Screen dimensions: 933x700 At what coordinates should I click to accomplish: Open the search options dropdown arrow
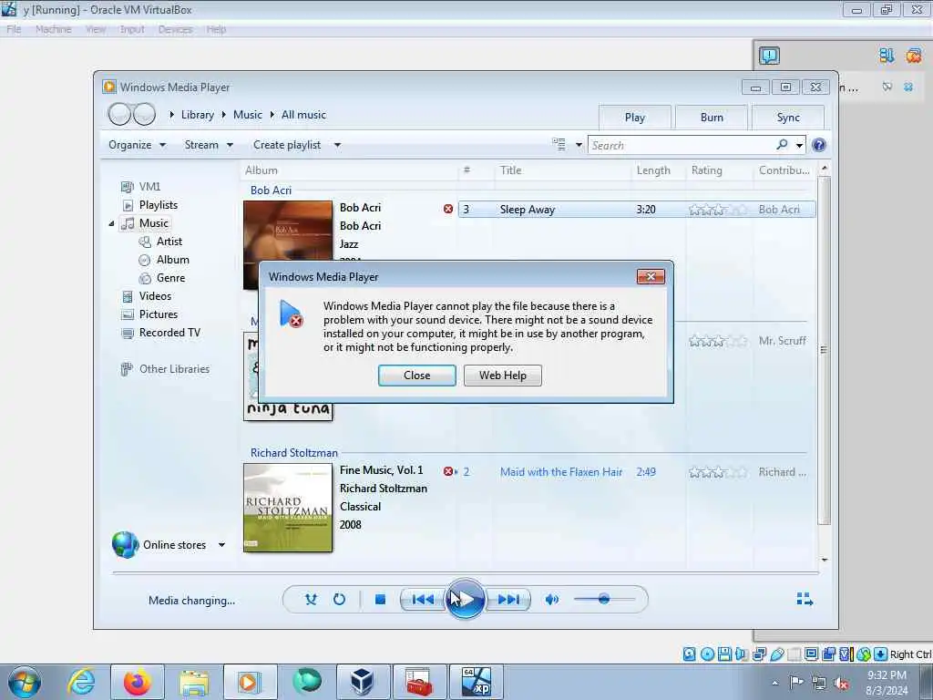tap(799, 145)
